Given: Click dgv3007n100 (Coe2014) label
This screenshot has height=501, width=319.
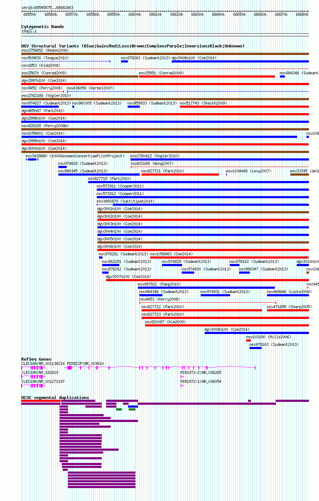Looking at the screenshot, I should coord(128,277).
